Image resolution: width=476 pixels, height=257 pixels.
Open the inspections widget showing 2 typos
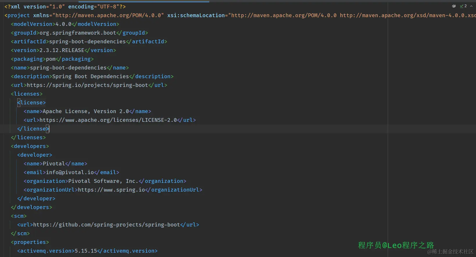pyautogui.click(x=463, y=6)
